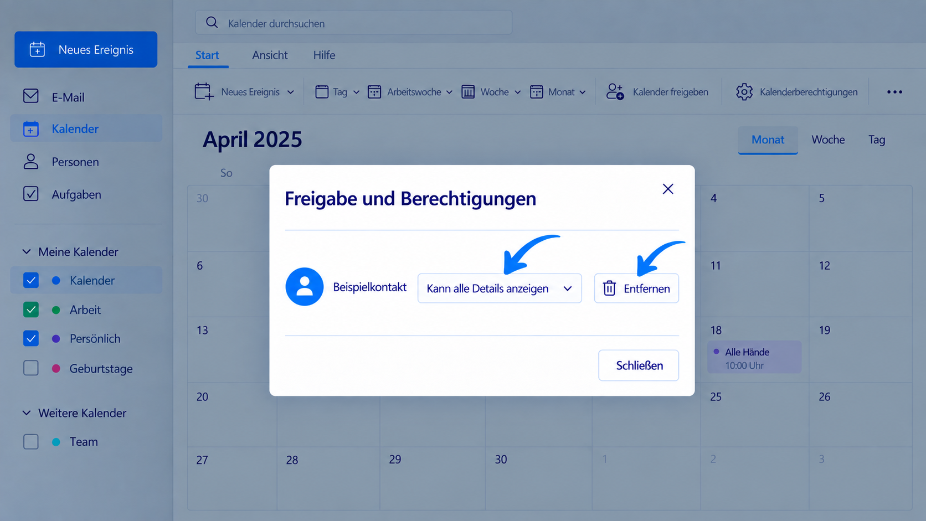Image resolution: width=926 pixels, height=521 pixels.
Task: Expand the Arbeitswoche dropdown arrow
Action: click(449, 92)
